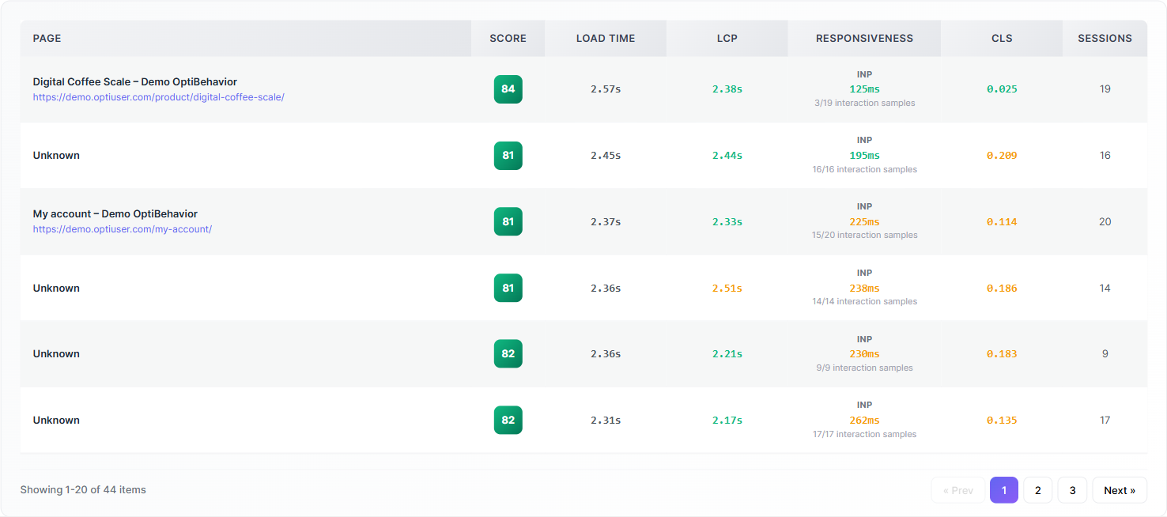The width and height of the screenshot is (1167, 517).
Task: Click the 0.209 CLS value
Action: (x=1002, y=156)
